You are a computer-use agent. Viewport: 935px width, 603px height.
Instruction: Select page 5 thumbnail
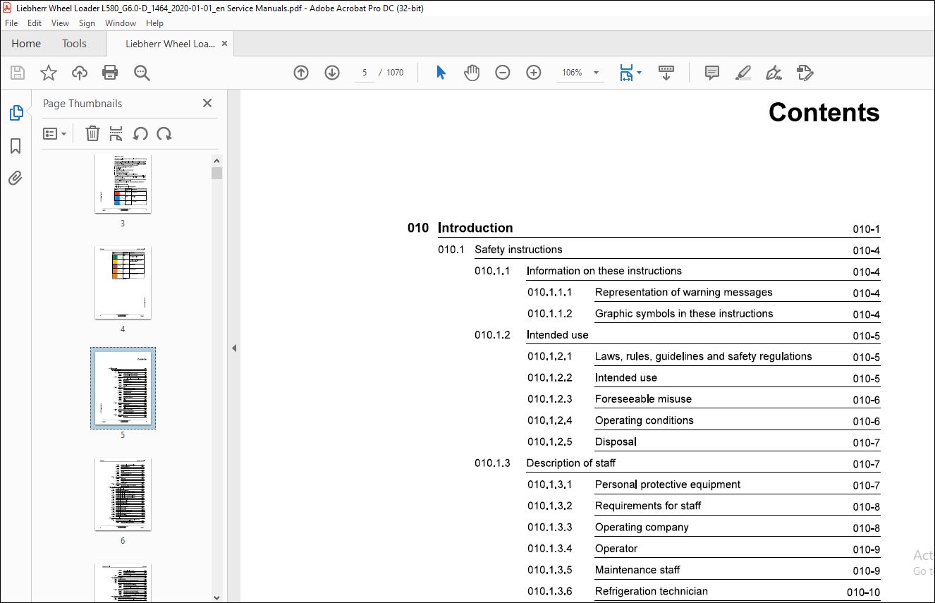click(x=123, y=388)
